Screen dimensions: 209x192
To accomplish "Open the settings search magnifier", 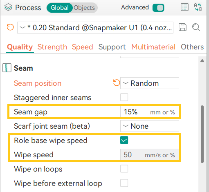I will coord(196,27).
